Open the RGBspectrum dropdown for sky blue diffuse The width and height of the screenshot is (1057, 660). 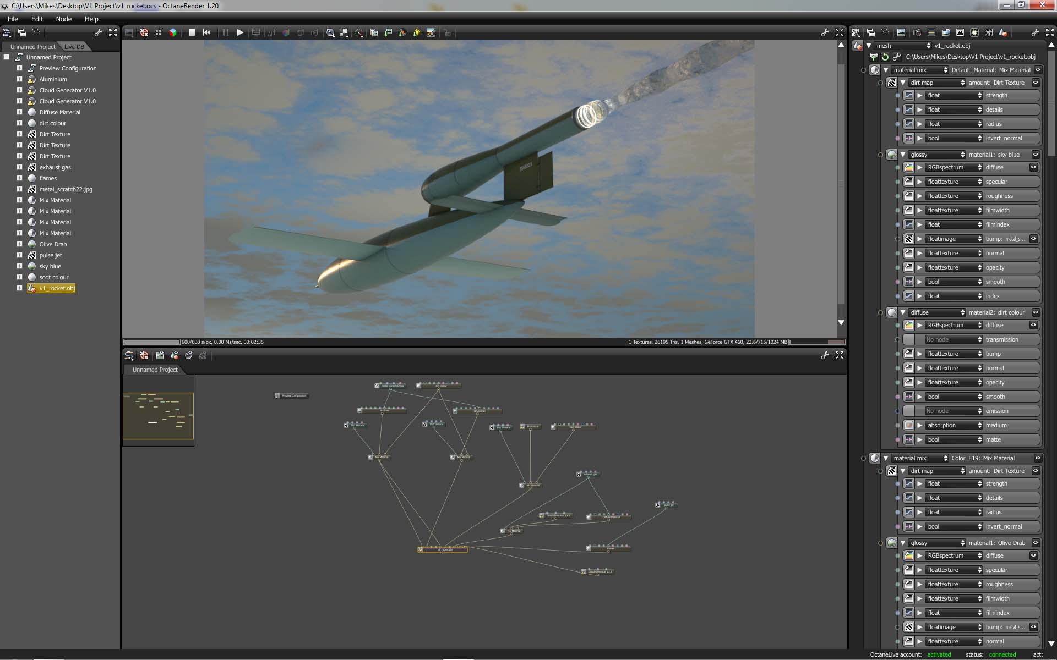pyautogui.click(x=954, y=167)
